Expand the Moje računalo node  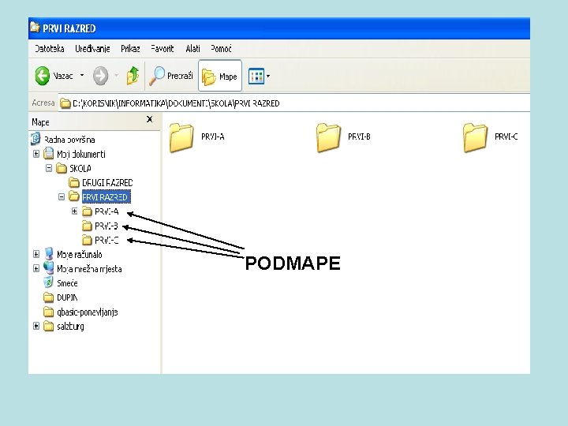[36, 254]
